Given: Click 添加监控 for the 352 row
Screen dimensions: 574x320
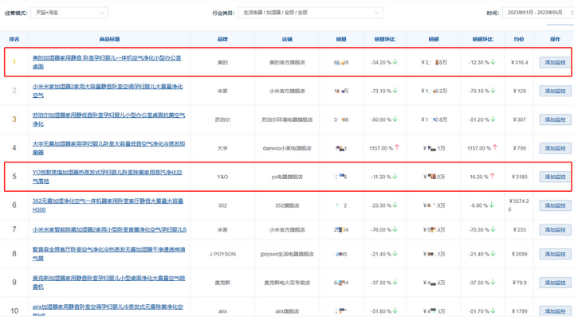Looking at the screenshot, I should coord(555,205).
